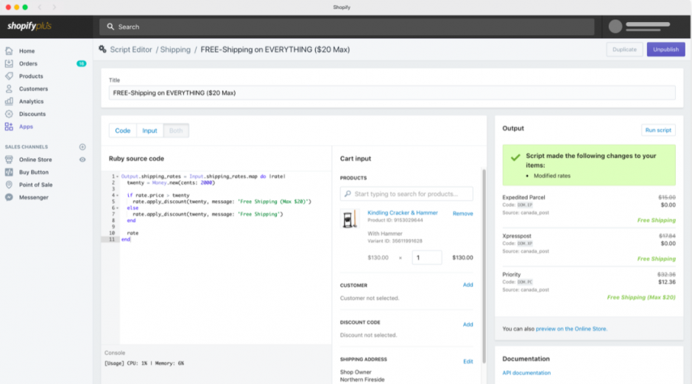Open Discounts via its badge icon
This screenshot has width=692, height=384.
9,114
